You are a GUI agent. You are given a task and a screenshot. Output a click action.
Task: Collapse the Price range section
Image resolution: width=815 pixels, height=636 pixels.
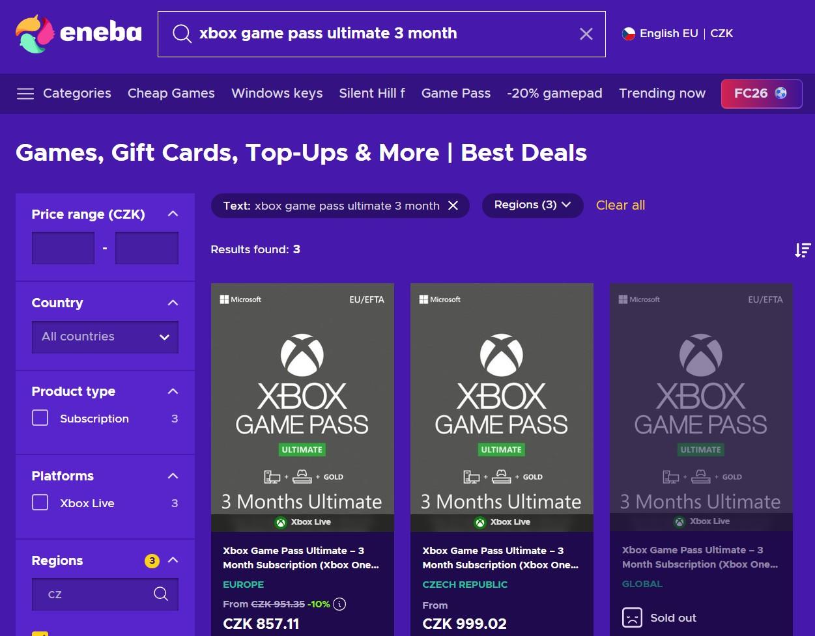173,214
